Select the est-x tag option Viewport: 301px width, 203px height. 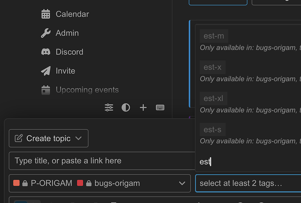point(212,67)
